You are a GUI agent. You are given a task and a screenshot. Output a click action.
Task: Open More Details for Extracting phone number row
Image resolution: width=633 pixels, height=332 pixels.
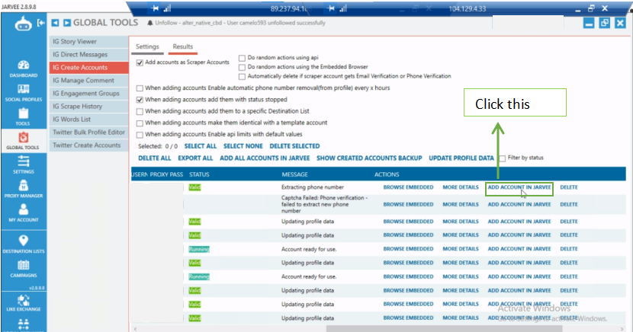461,187
